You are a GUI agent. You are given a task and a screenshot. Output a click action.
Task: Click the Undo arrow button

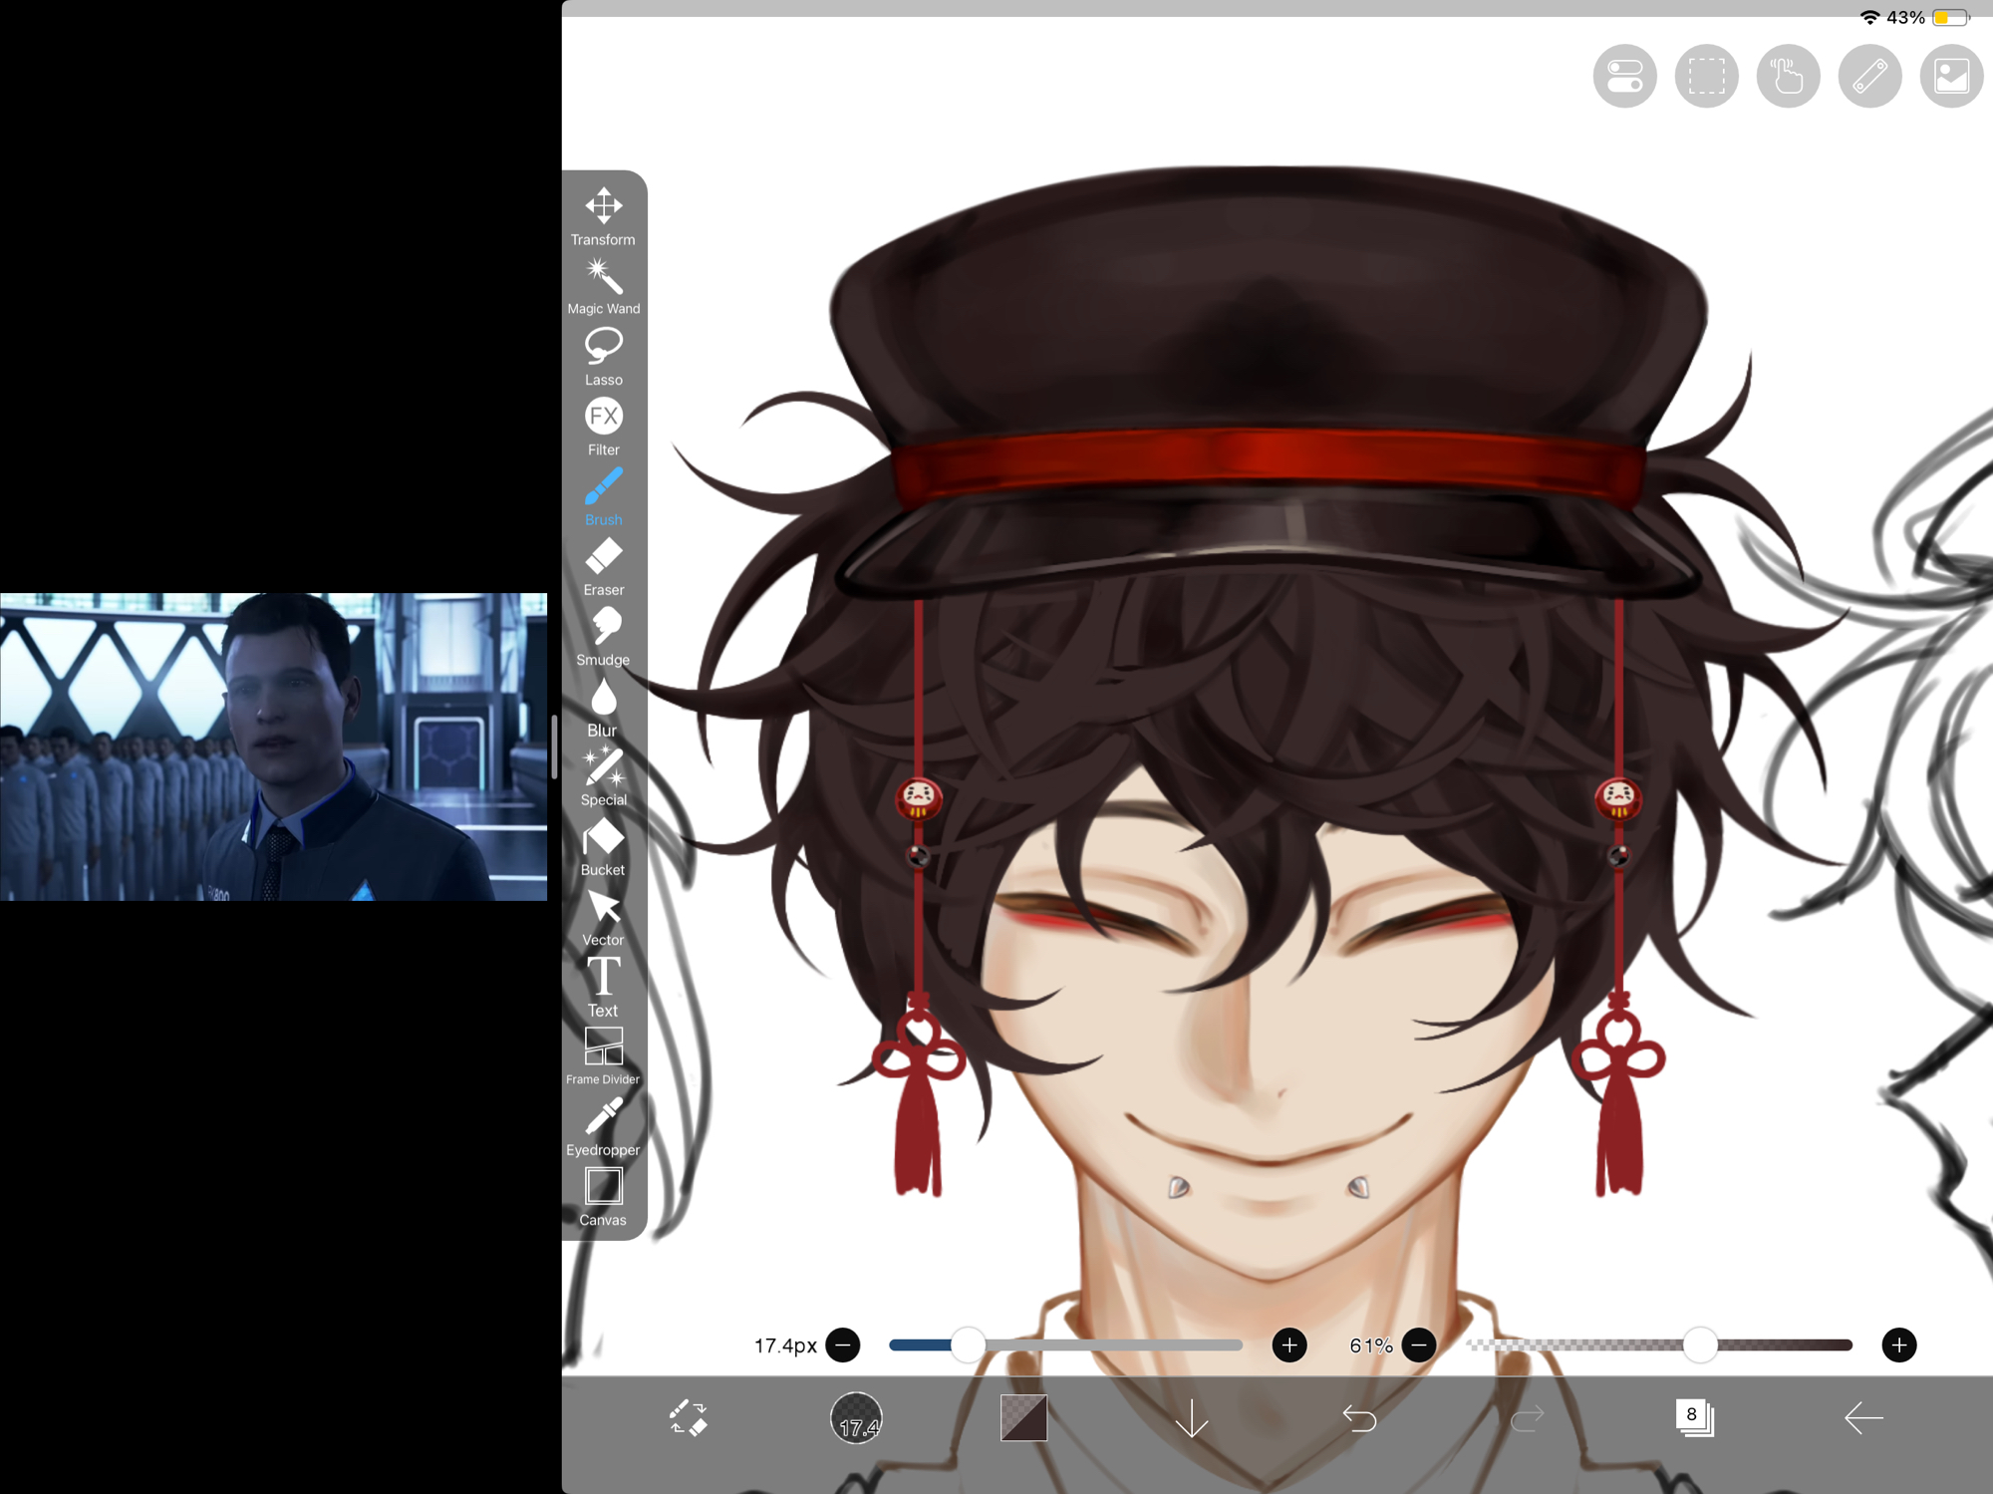pyautogui.click(x=1359, y=1417)
